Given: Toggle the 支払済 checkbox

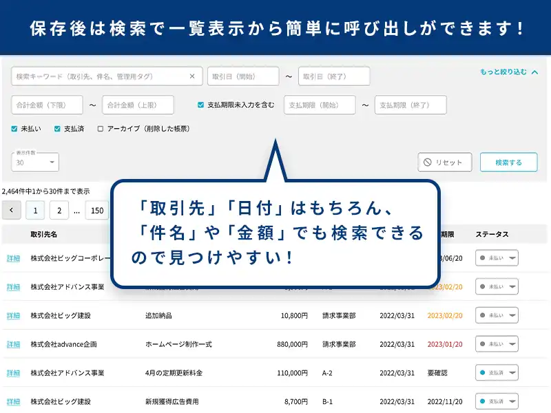Looking at the screenshot, I should (x=58, y=129).
